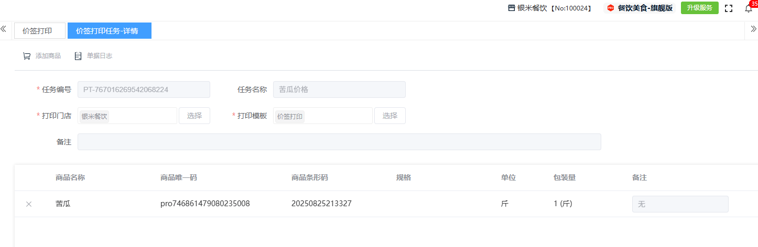This screenshot has width=758, height=247.
Task: Remove the 苦瓜 row with X icon
Action: (29, 204)
